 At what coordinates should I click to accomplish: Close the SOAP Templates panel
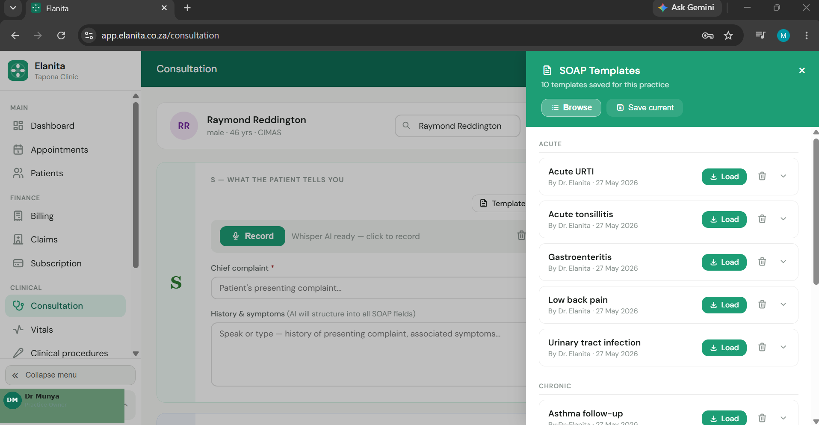tap(802, 71)
